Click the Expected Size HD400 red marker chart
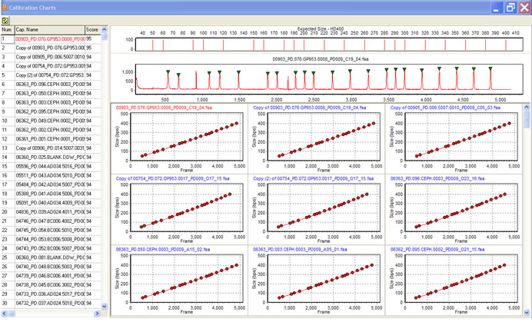The image size is (532, 332). tap(329, 45)
